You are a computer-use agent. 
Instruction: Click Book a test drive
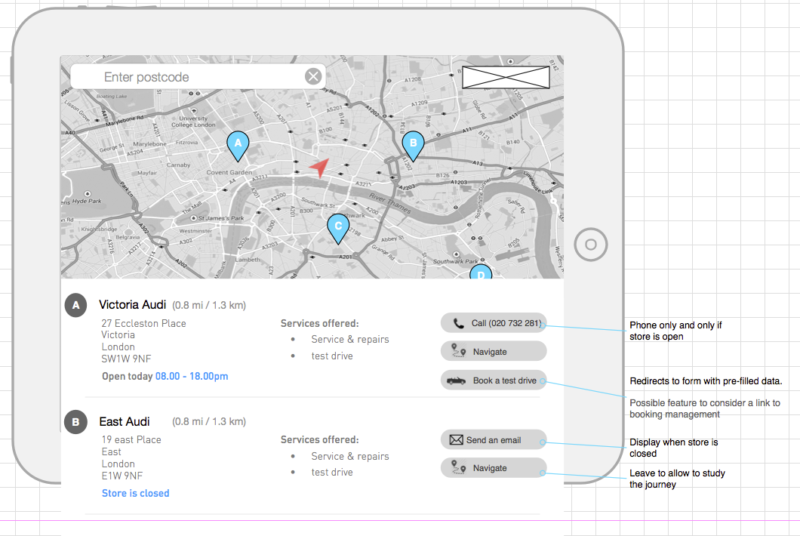click(494, 380)
